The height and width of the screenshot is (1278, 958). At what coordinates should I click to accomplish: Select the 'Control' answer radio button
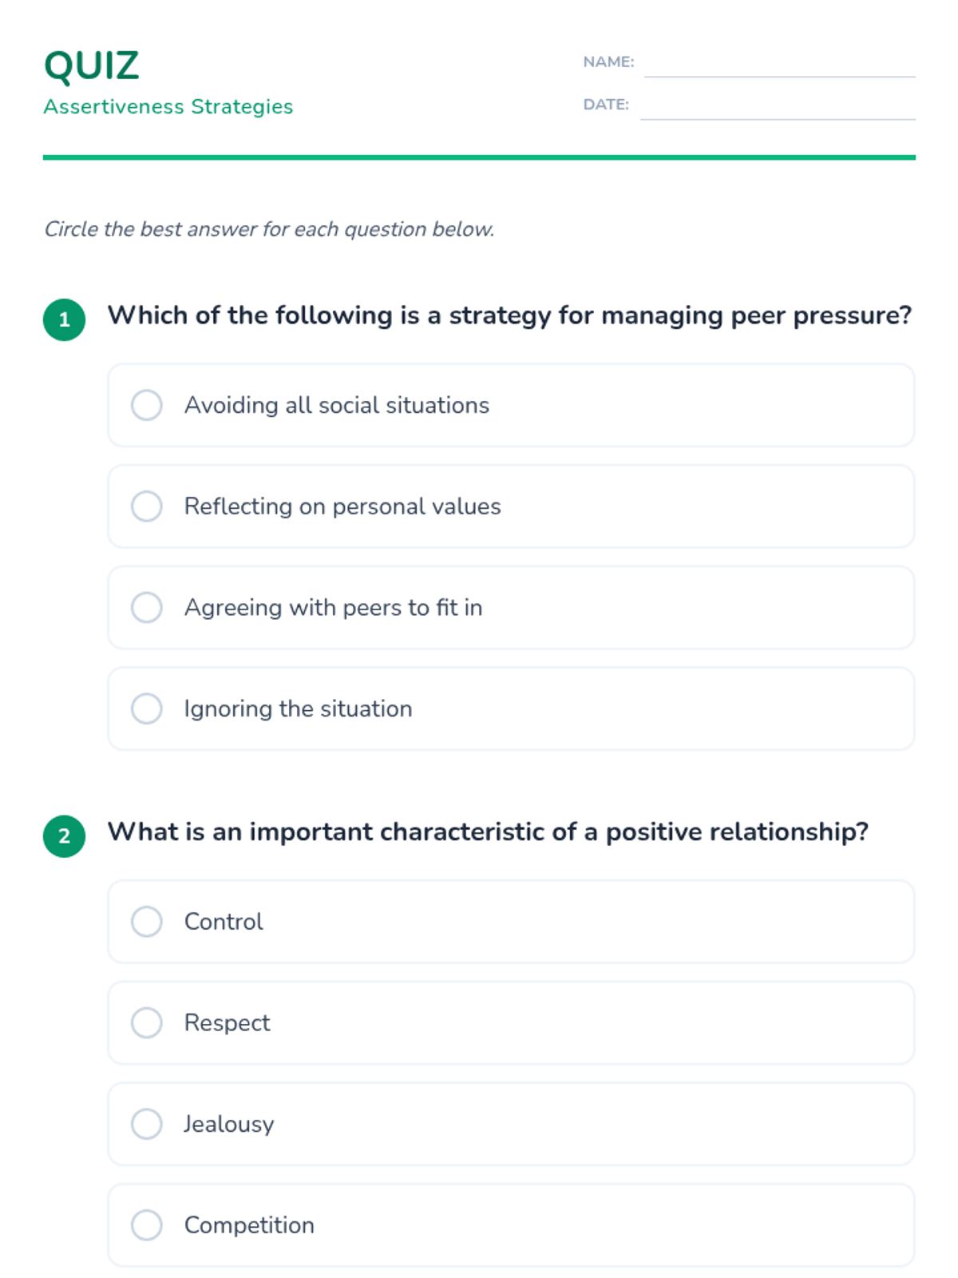[x=147, y=922]
